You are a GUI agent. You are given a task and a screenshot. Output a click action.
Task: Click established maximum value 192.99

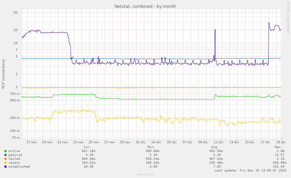coord(279,167)
